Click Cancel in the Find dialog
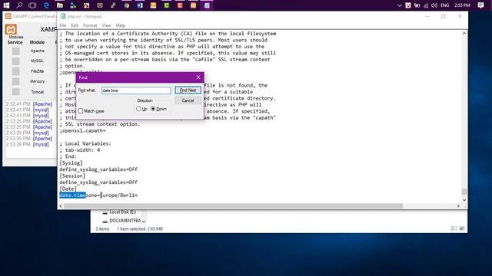Viewport: 492px width, 276px height. pos(188,100)
